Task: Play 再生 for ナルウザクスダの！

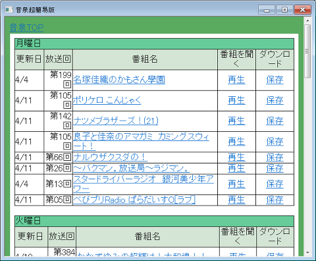Action: [x=236, y=157]
